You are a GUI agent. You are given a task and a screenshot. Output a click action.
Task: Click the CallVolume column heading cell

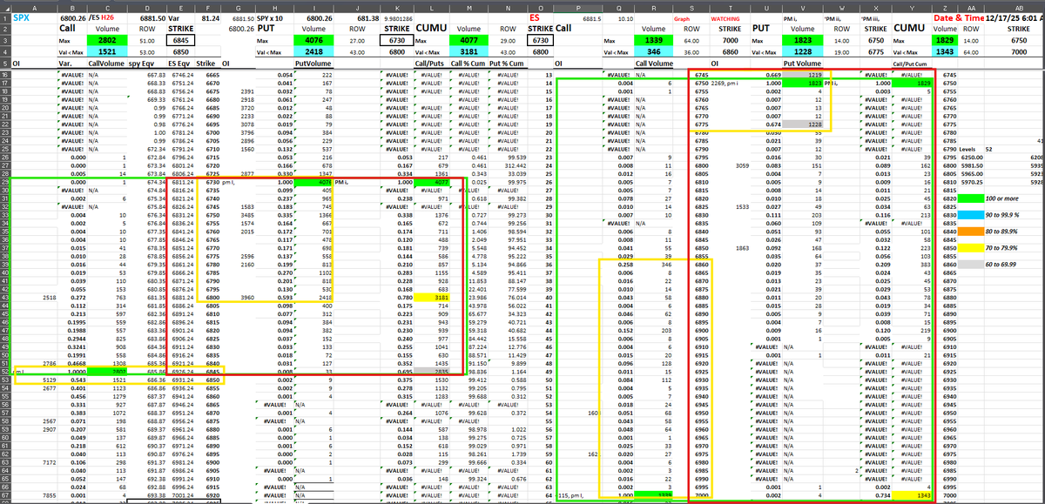[x=106, y=64]
